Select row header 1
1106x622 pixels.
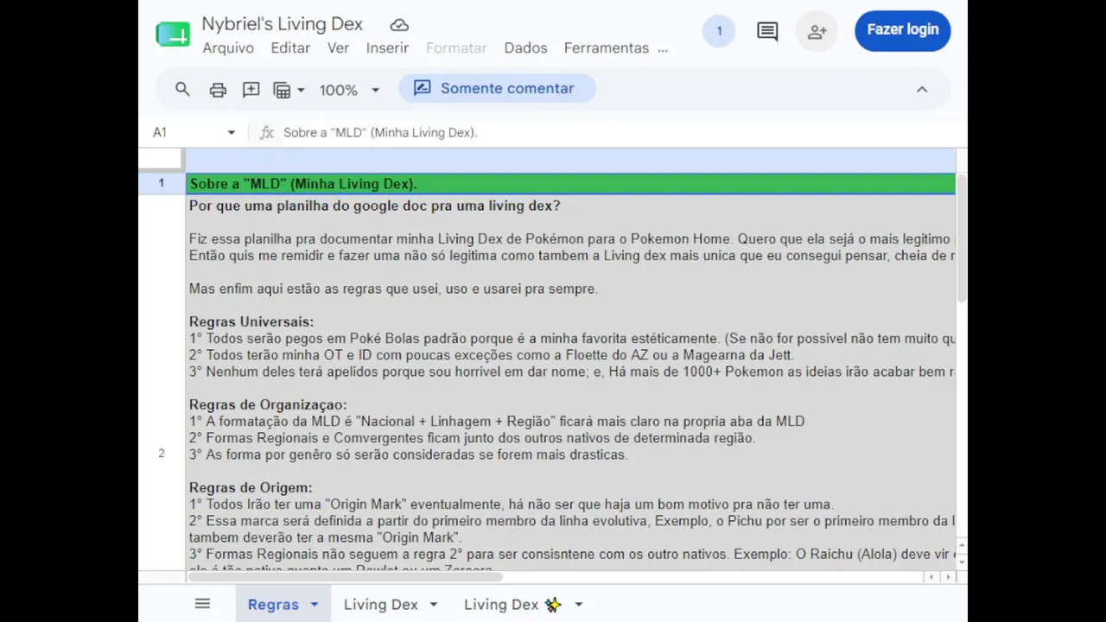pyautogui.click(x=161, y=183)
